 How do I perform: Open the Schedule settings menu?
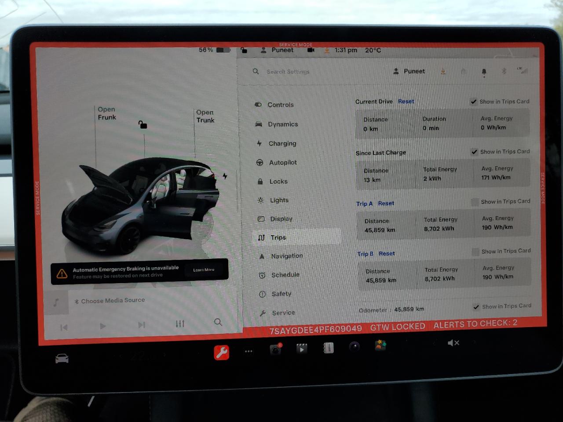click(x=279, y=275)
